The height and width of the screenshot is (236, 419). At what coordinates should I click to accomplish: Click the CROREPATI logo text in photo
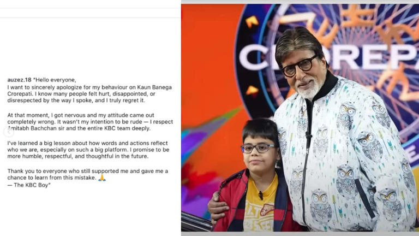(x=328, y=57)
